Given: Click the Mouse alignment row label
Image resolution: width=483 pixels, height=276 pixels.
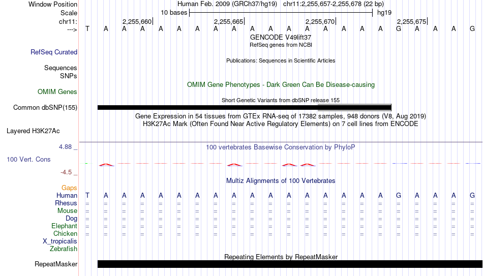Looking at the screenshot, I should [x=67, y=211].
